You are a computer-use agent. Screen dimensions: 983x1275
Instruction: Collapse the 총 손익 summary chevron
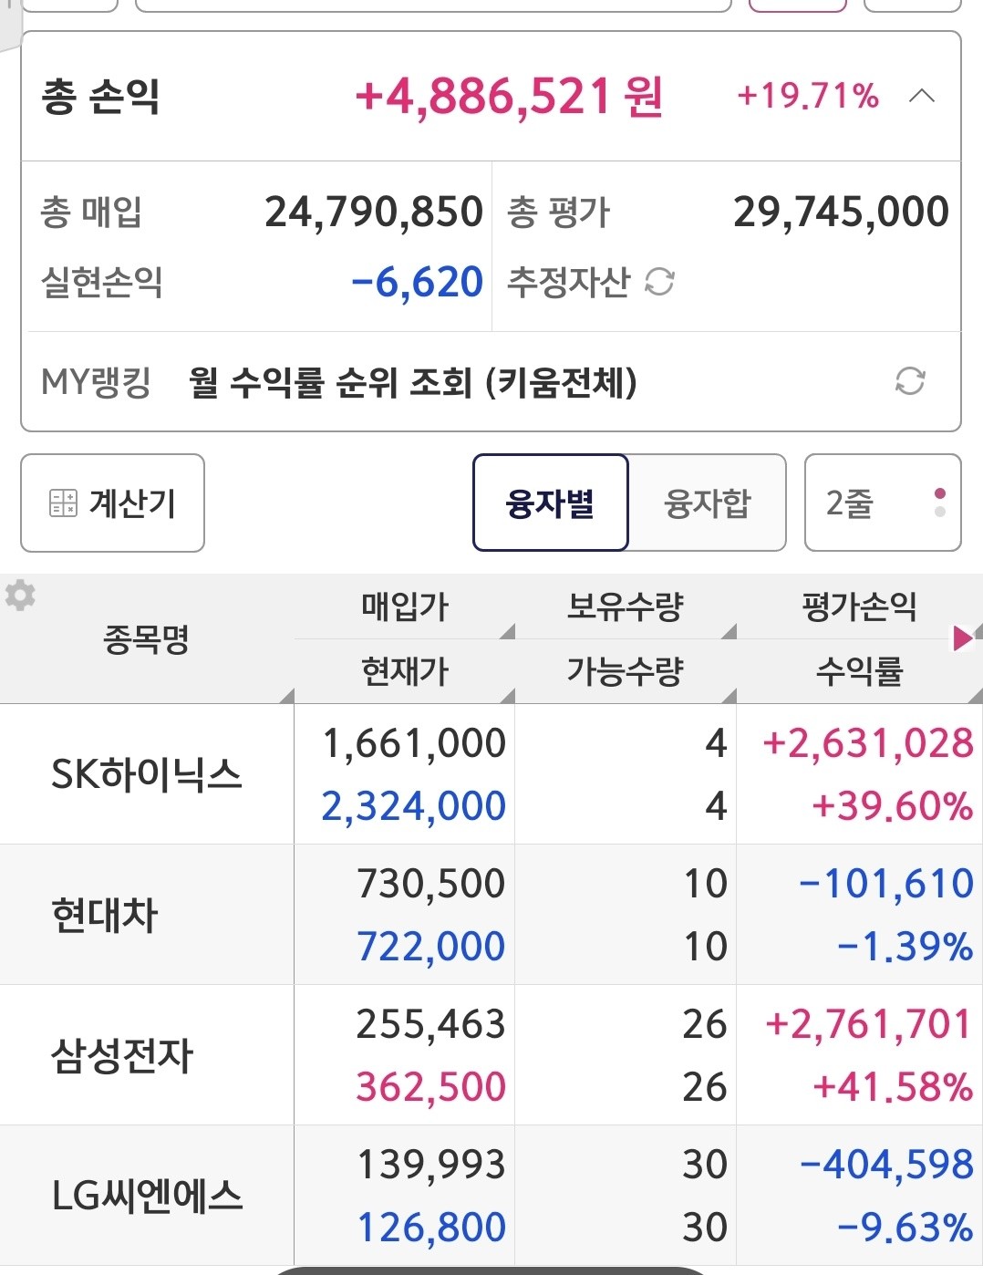[922, 96]
